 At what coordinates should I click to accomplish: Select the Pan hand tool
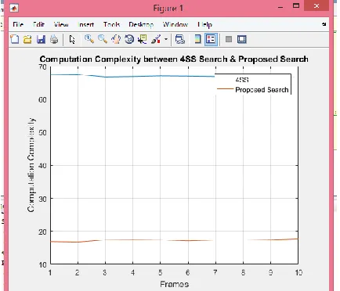point(116,39)
